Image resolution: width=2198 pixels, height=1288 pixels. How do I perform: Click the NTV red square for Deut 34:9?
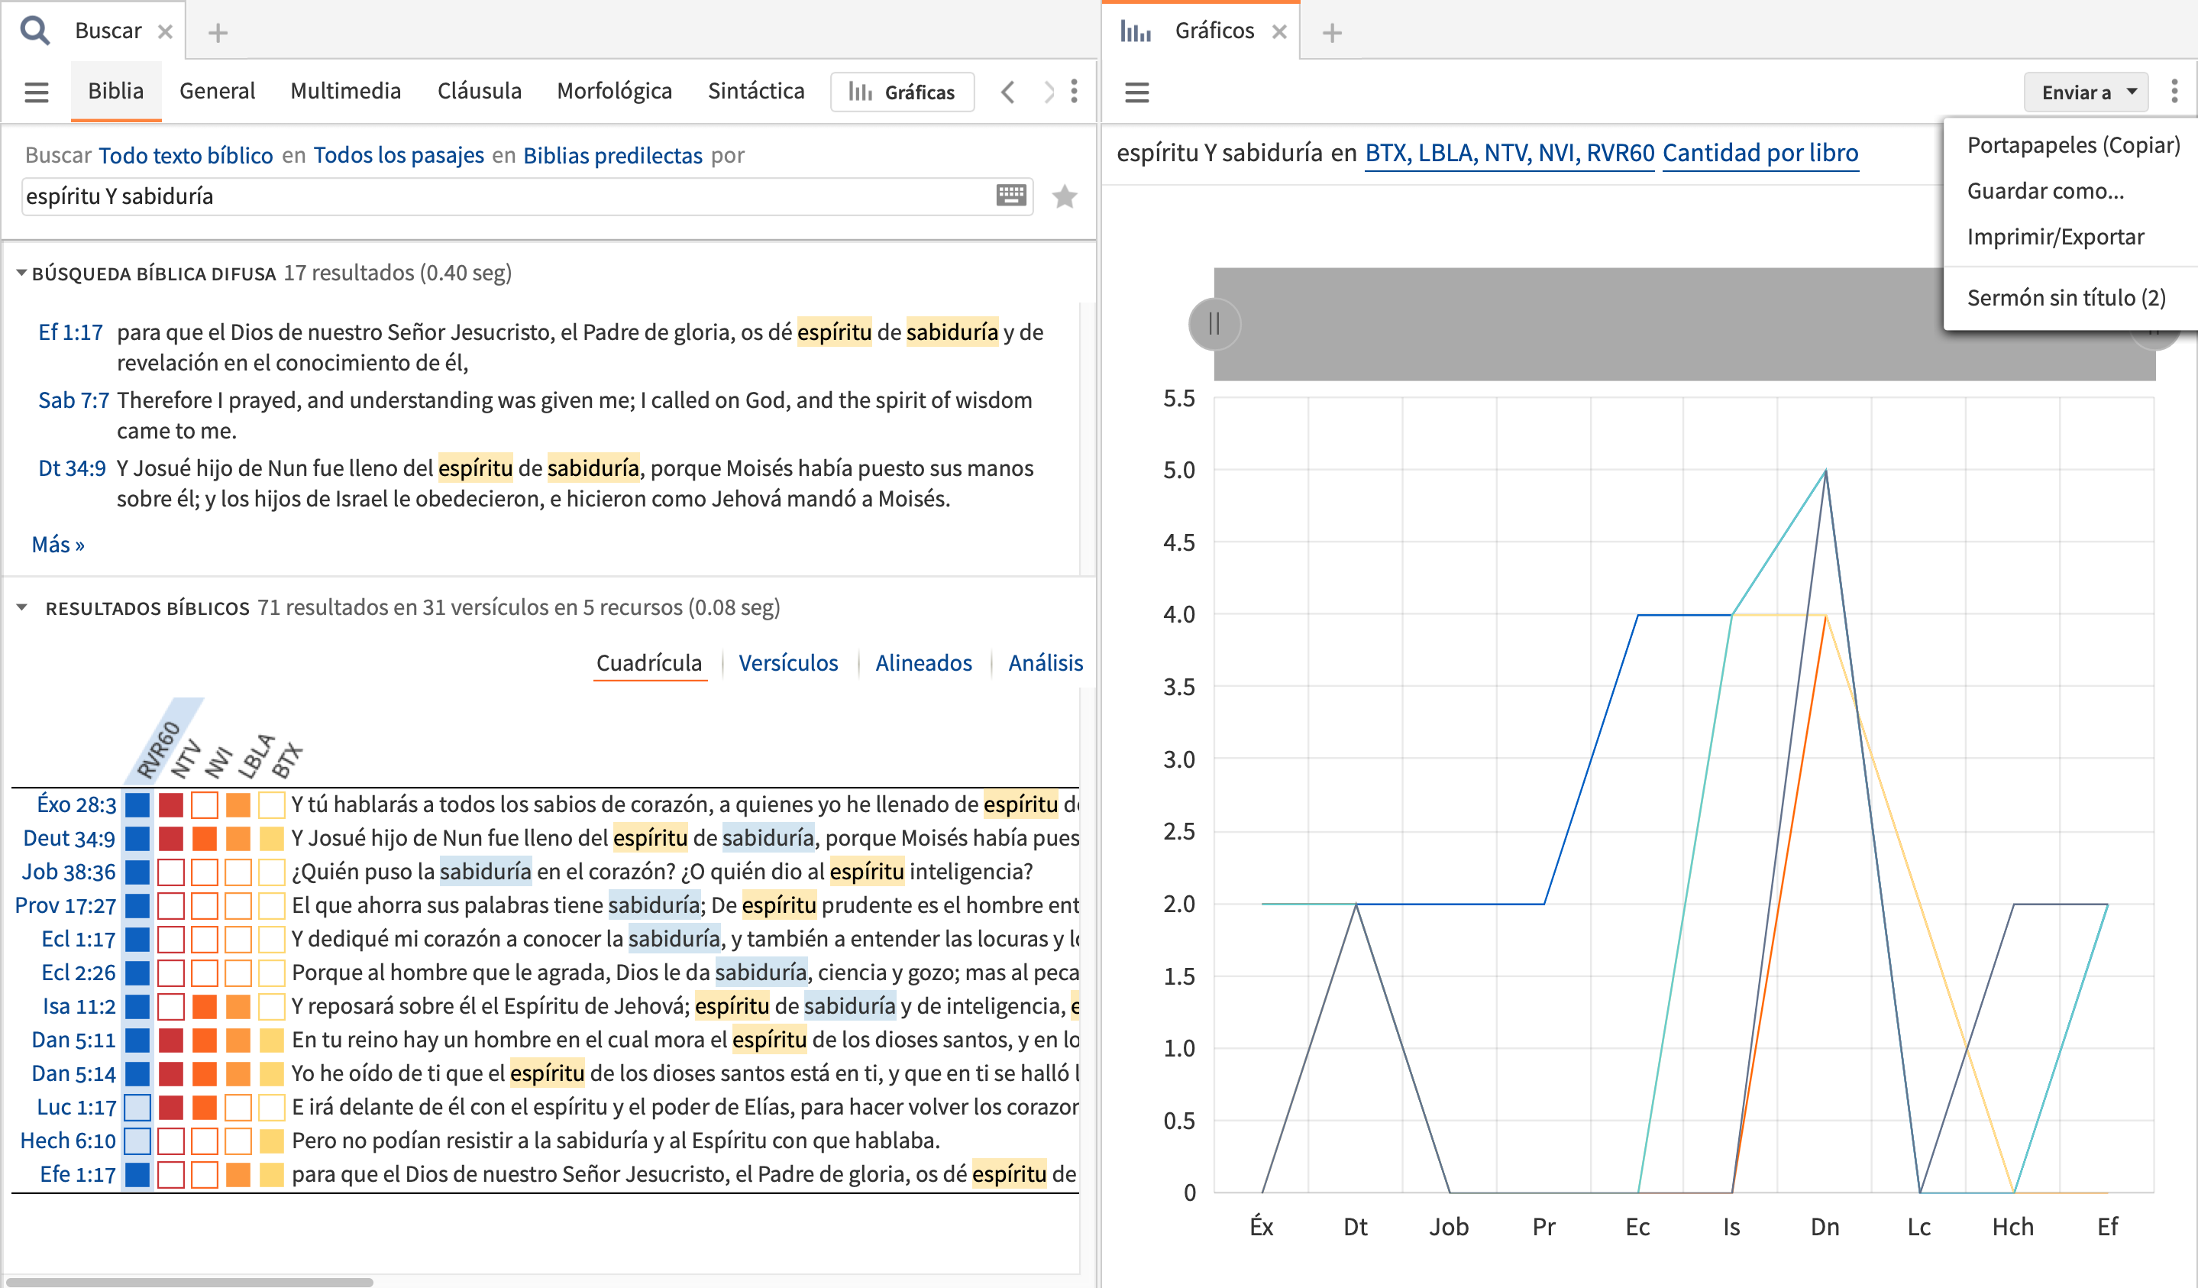pyautogui.click(x=171, y=839)
